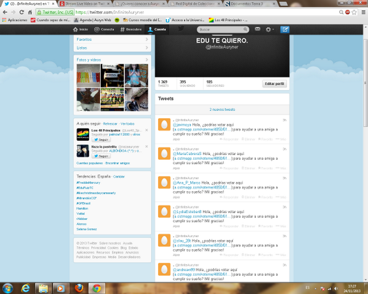Click Ver todos in A quién seguir
The height and width of the screenshot is (294, 368).
(x=128, y=124)
